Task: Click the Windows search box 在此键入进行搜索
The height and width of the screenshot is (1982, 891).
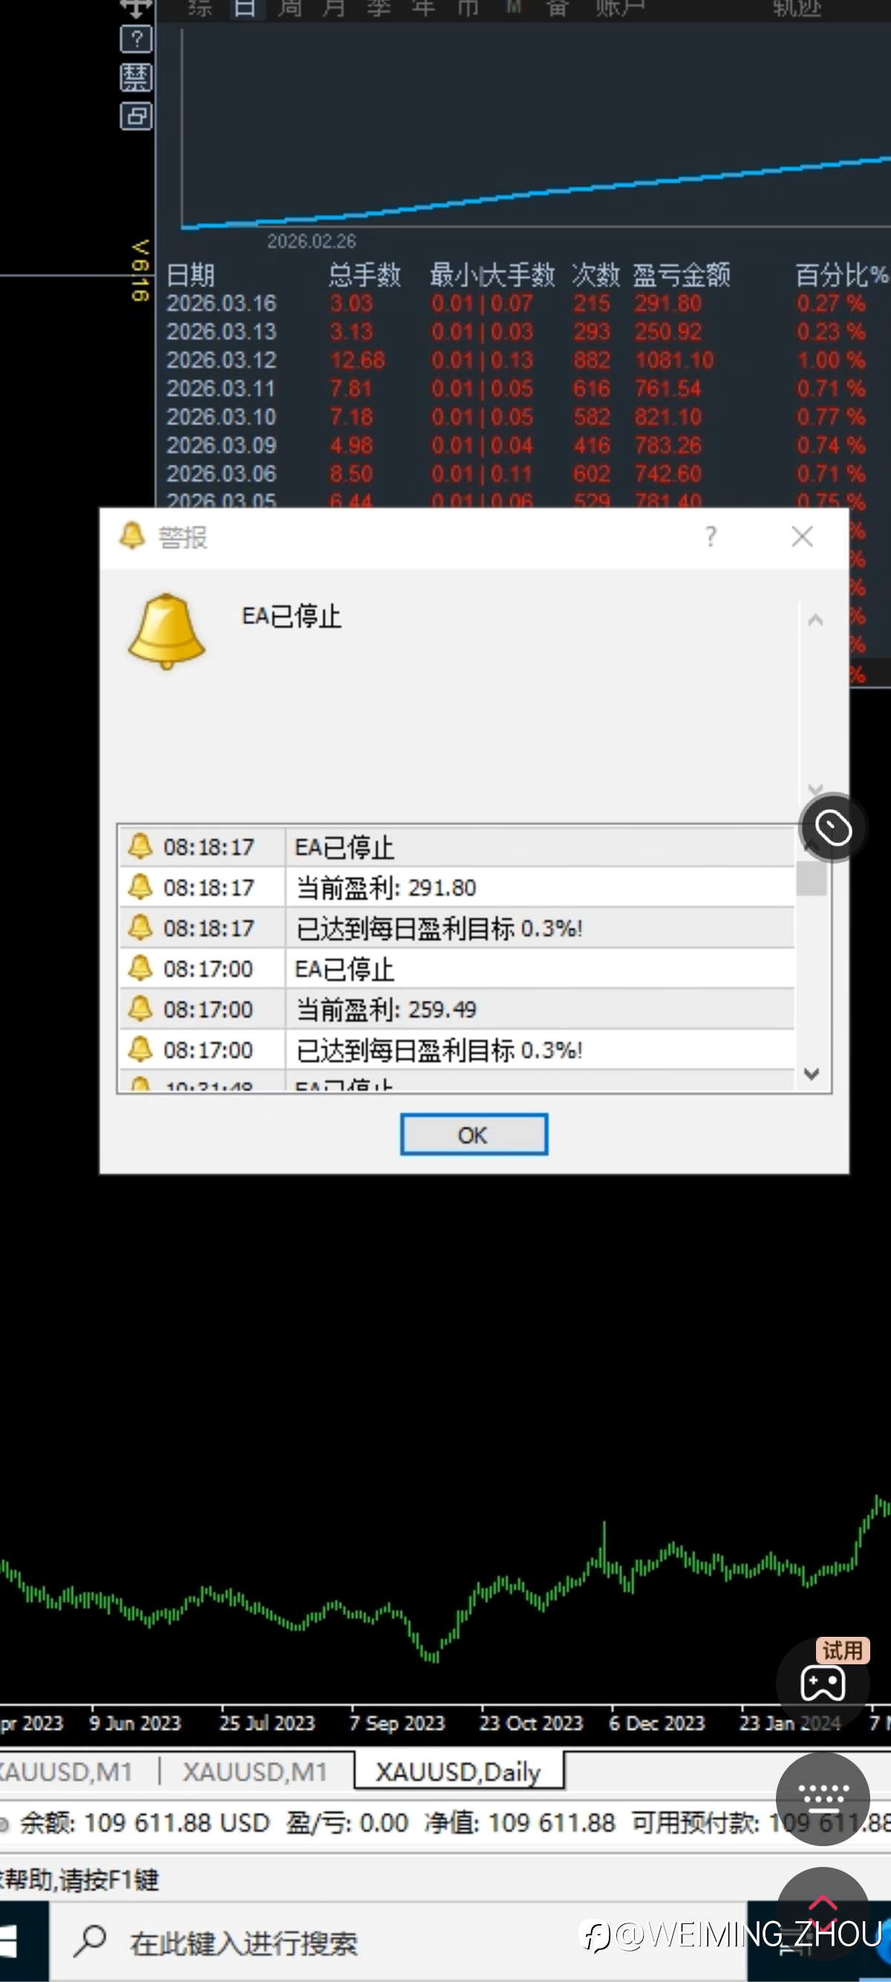Action: click(x=243, y=1943)
